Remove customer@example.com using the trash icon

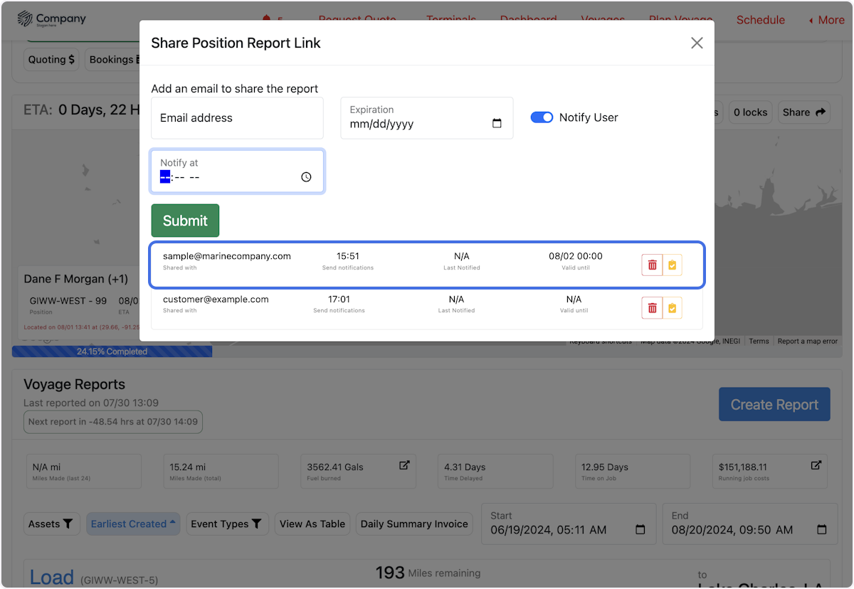652,307
